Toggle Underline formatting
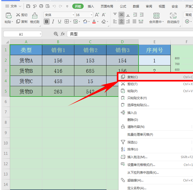 [60, 22]
